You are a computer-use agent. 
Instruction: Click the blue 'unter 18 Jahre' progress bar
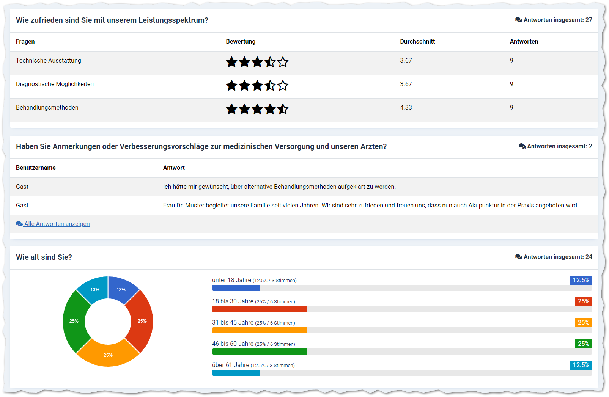click(x=236, y=288)
